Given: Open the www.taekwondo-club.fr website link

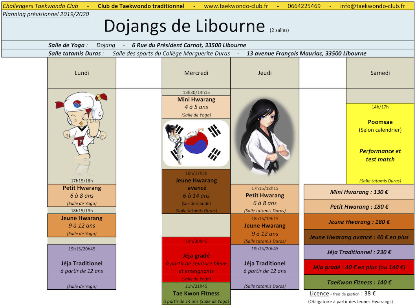Looking at the screenshot, I should point(236,6).
